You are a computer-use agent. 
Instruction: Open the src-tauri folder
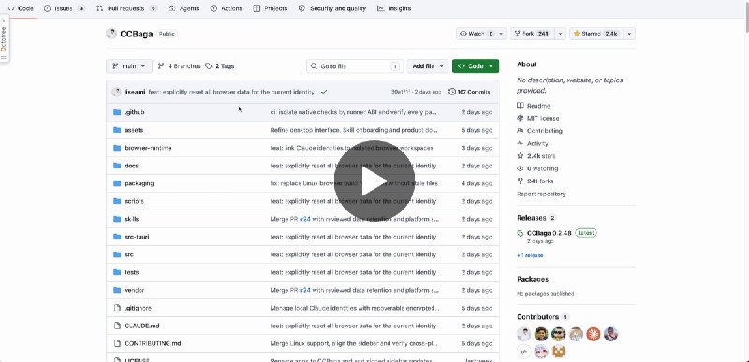(x=137, y=237)
